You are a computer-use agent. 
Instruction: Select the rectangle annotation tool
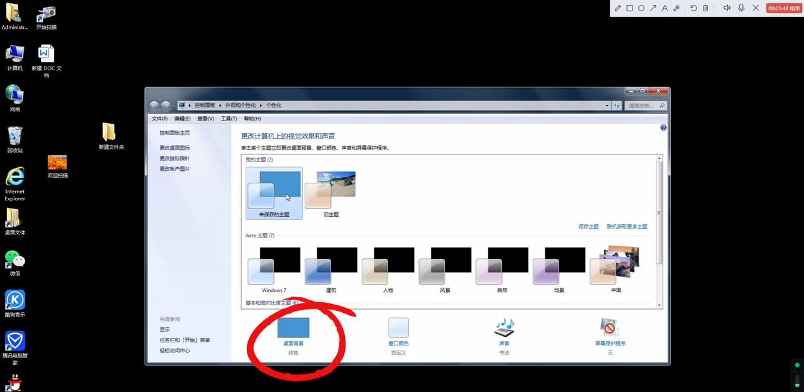pos(629,8)
